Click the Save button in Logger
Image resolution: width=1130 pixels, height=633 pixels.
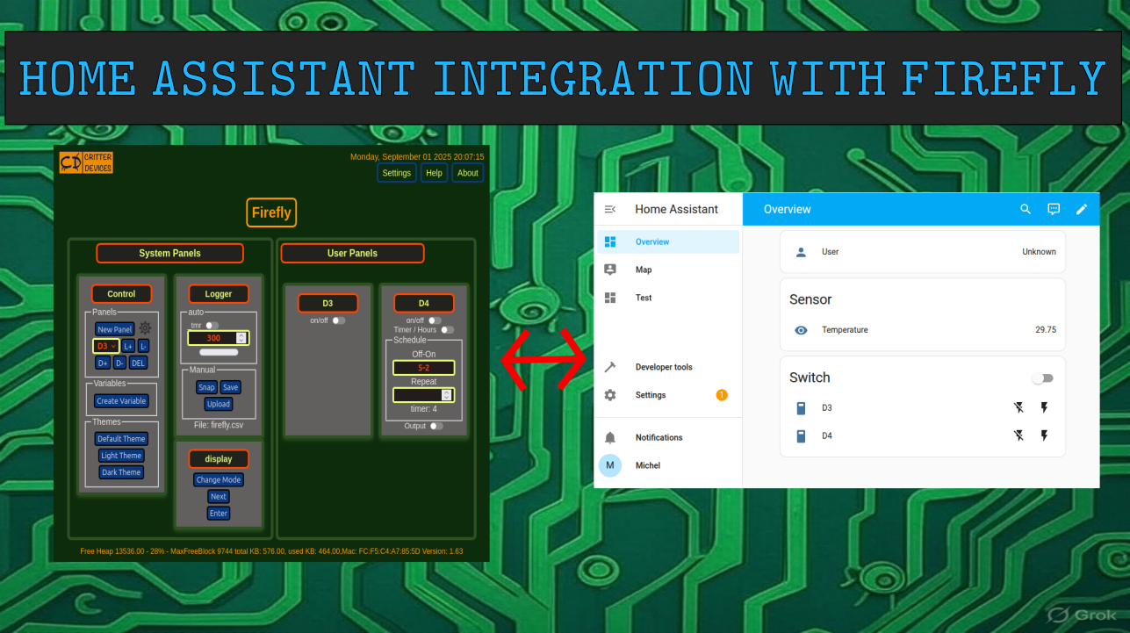point(230,387)
